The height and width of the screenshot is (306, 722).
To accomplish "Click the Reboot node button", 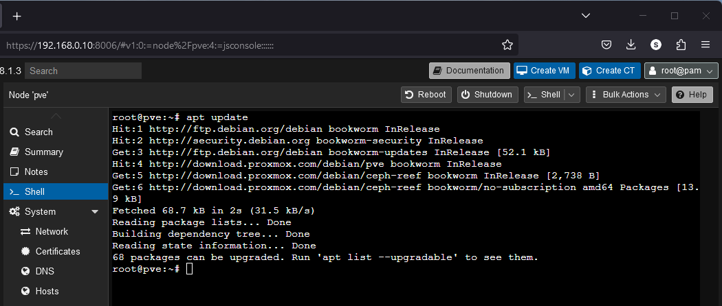I will coord(426,95).
